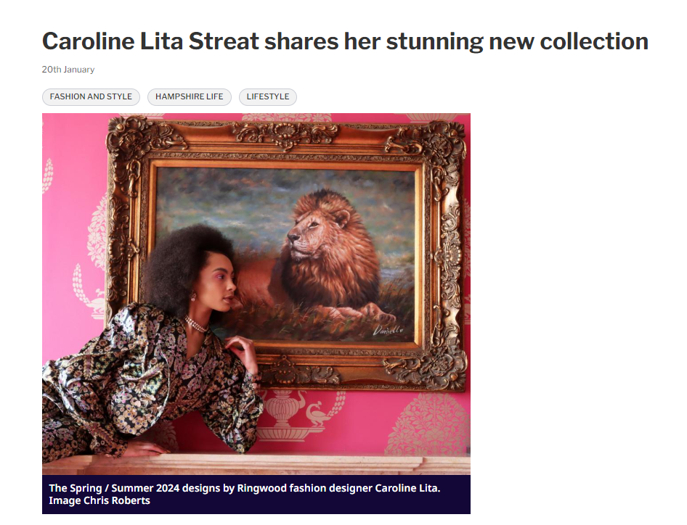Click the 20th January date text

[68, 70]
